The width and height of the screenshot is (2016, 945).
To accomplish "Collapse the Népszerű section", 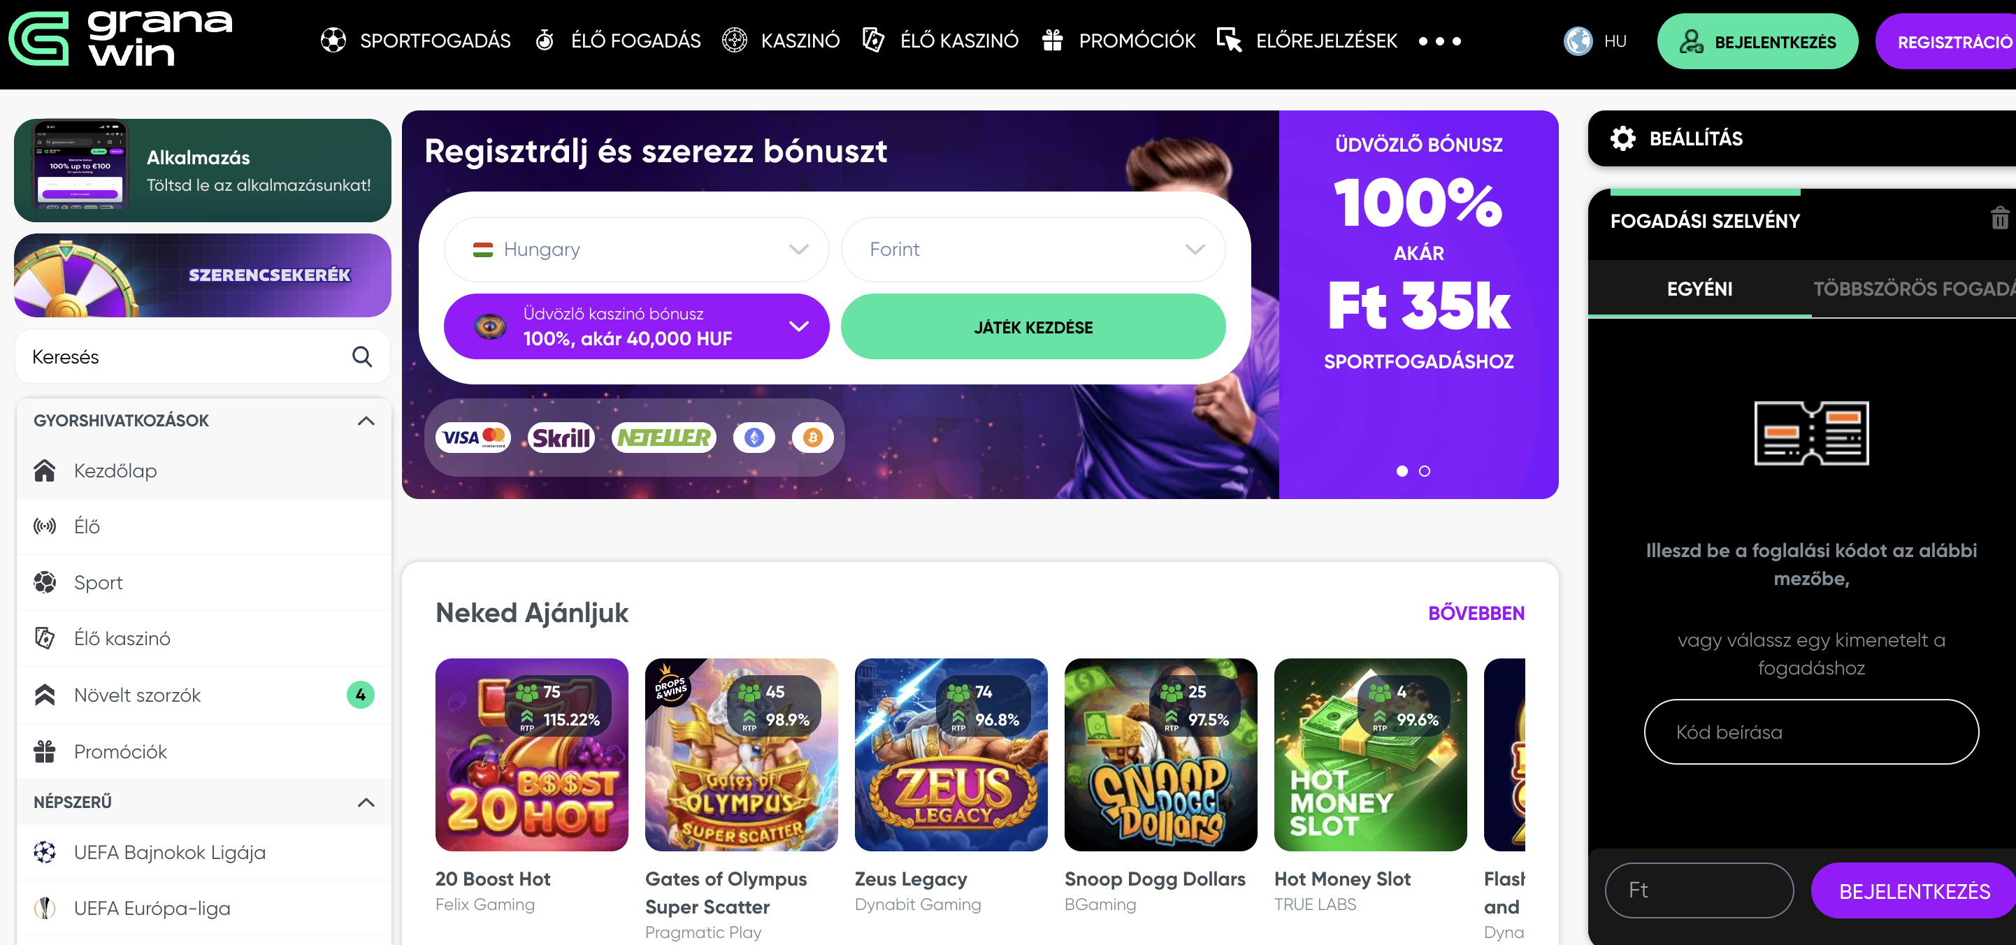I will click(x=366, y=802).
